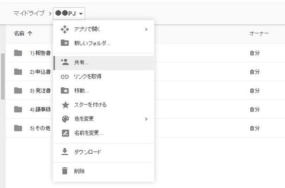The image size is (285, 188).
Task: Select 削除 menu entry
Action: (103, 171)
